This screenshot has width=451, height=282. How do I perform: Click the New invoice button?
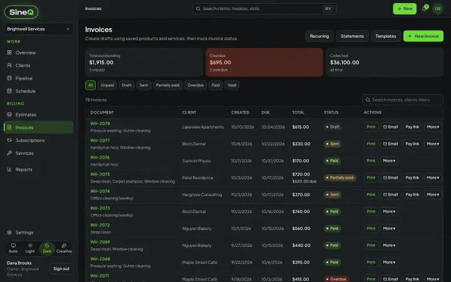(x=423, y=36)
